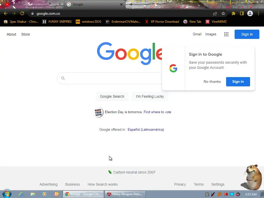Open the VineMEMZ bookmark

point(216,22)
